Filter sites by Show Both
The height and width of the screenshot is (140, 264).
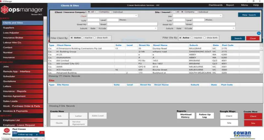(x=204, y=38)
